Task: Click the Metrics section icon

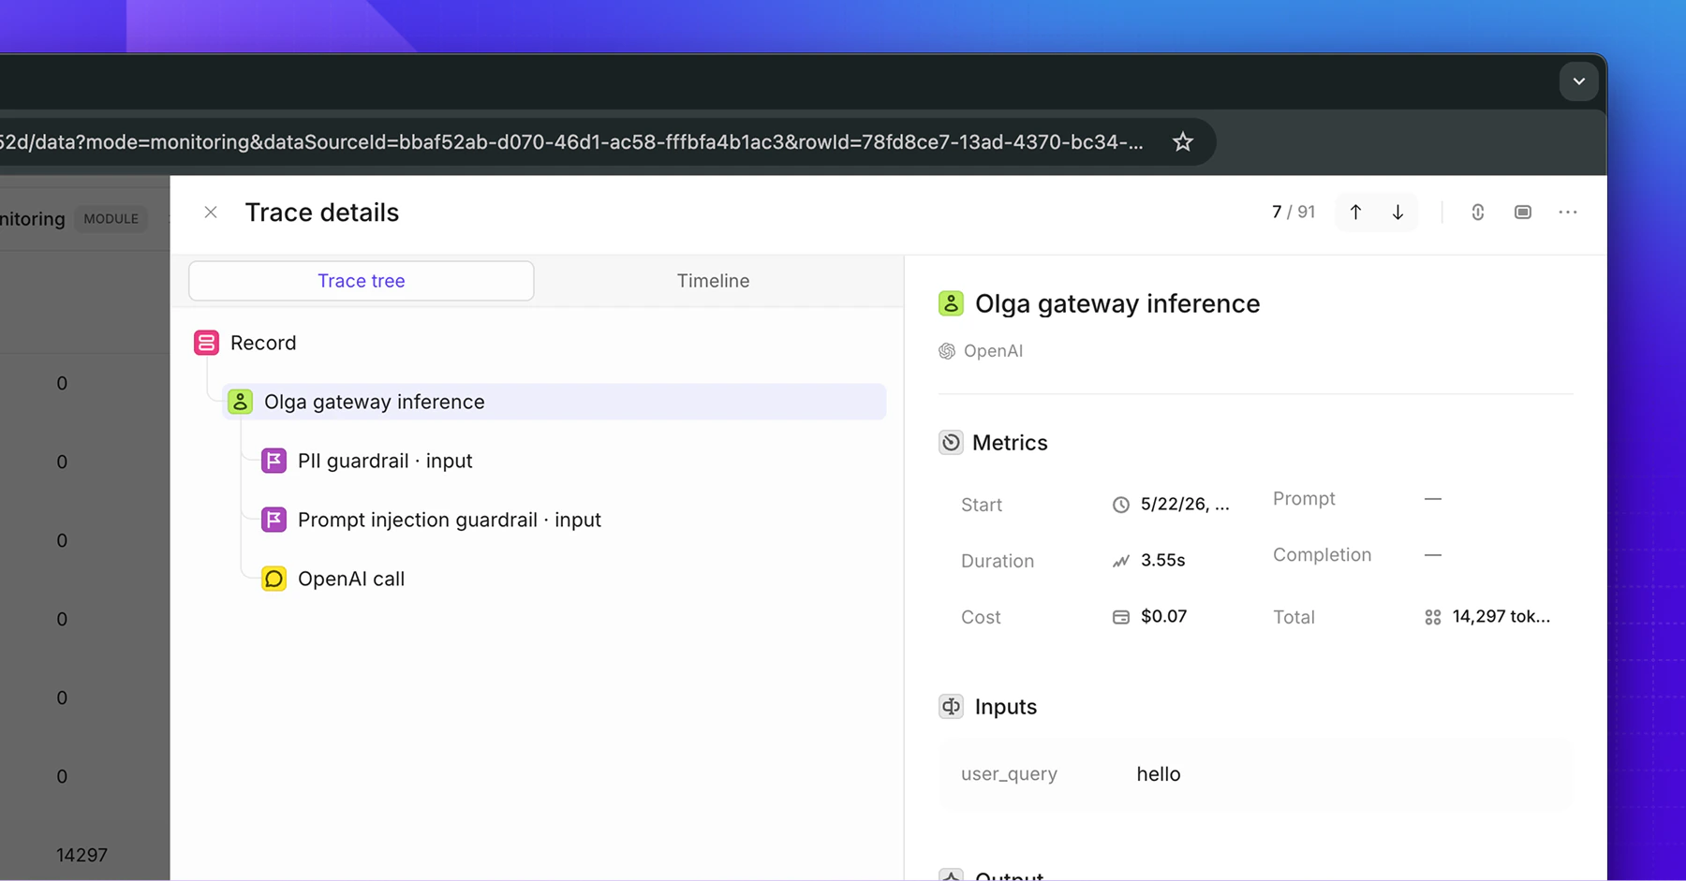Action: point(951,443)
